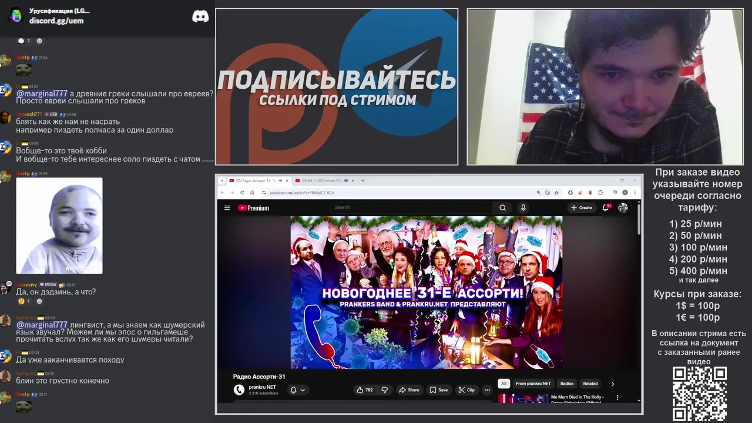Click the Радио Ассорти-31 video title

point(259,377)
